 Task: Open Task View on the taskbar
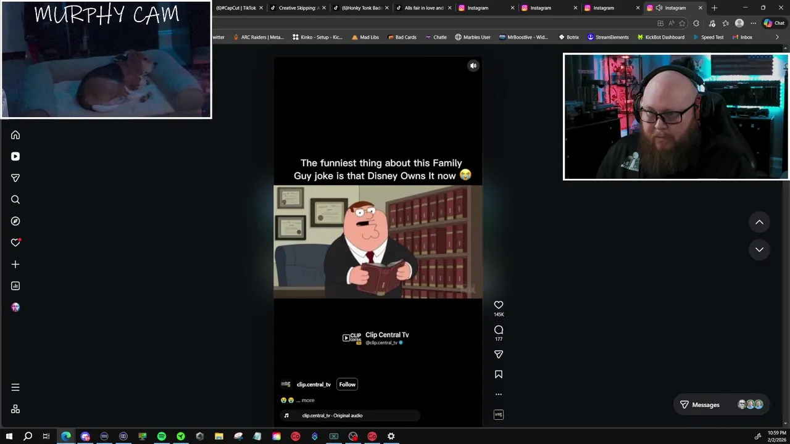46,437
